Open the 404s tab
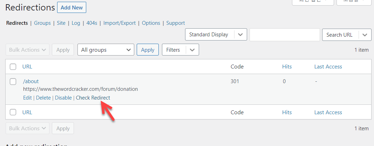The width and height of the screenshot is (374, 146). pyautogui.click(x=91, y=23)
